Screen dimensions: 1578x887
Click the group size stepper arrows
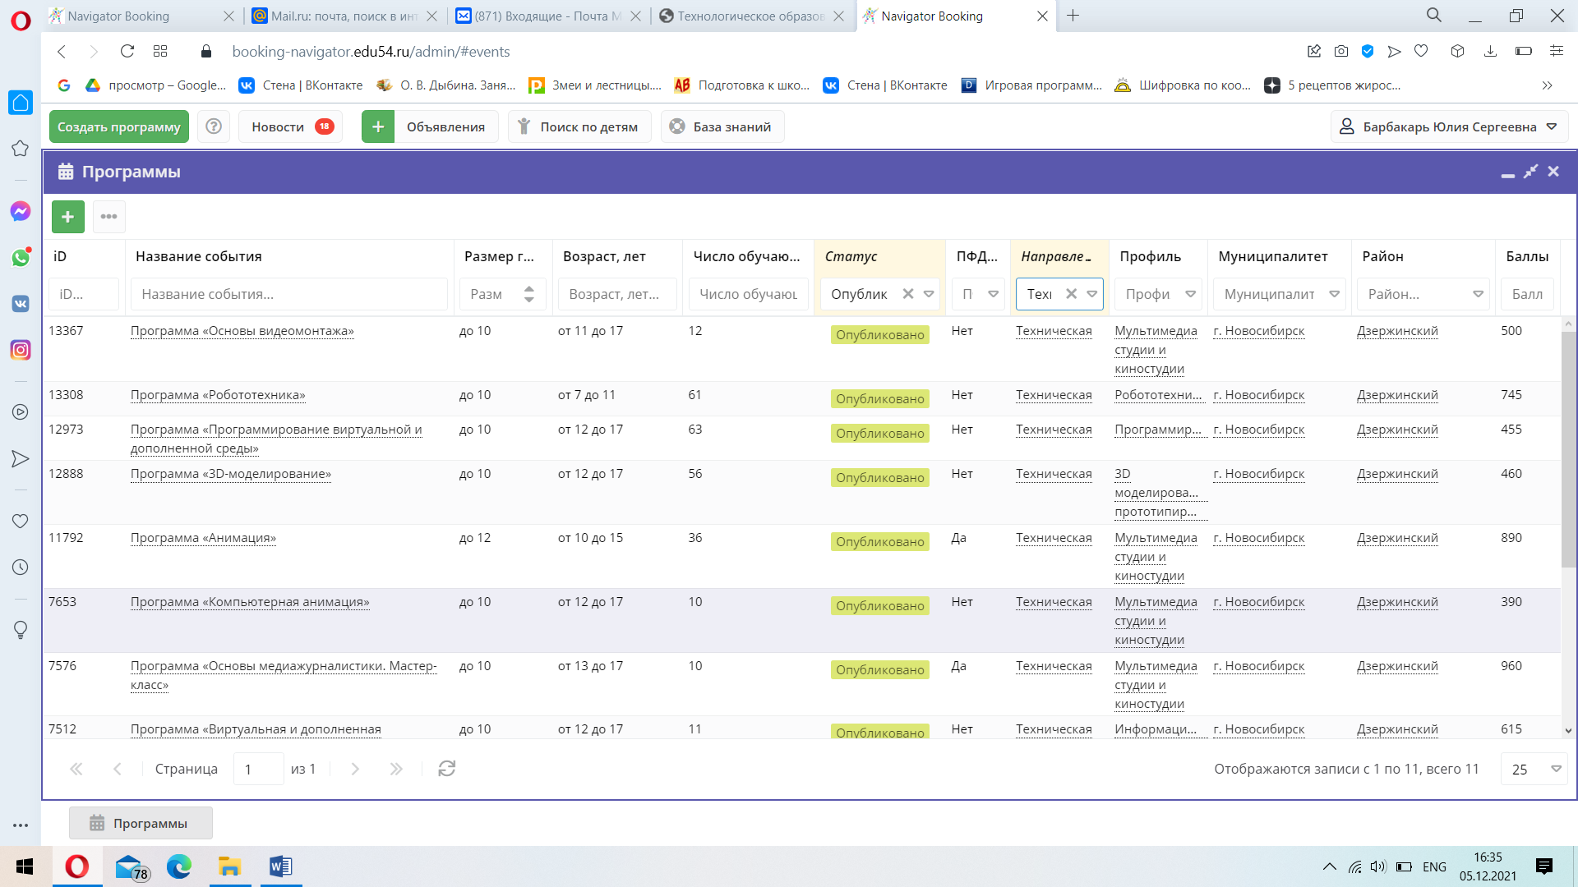pyautogui.click(x=529, y=294)
